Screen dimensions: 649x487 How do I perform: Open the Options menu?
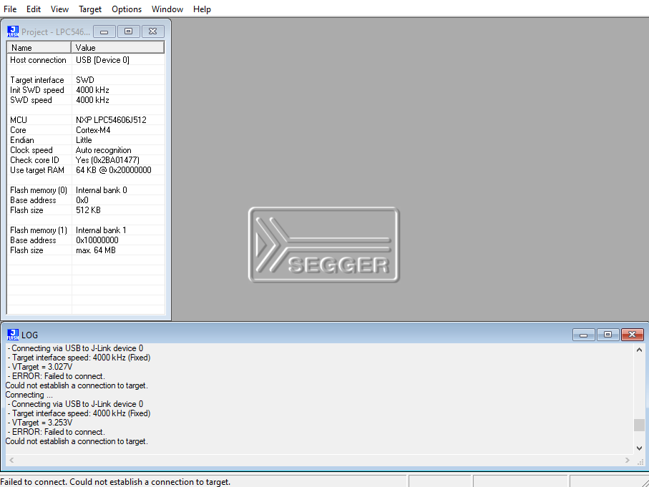click(127, 9)
